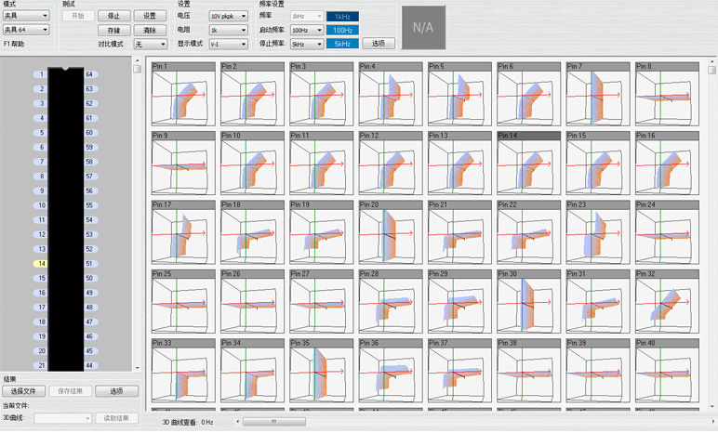The width and height of the screenshot is (718, 433).
Task: Click the 停止 button
Action: click(x=114, y=16)
